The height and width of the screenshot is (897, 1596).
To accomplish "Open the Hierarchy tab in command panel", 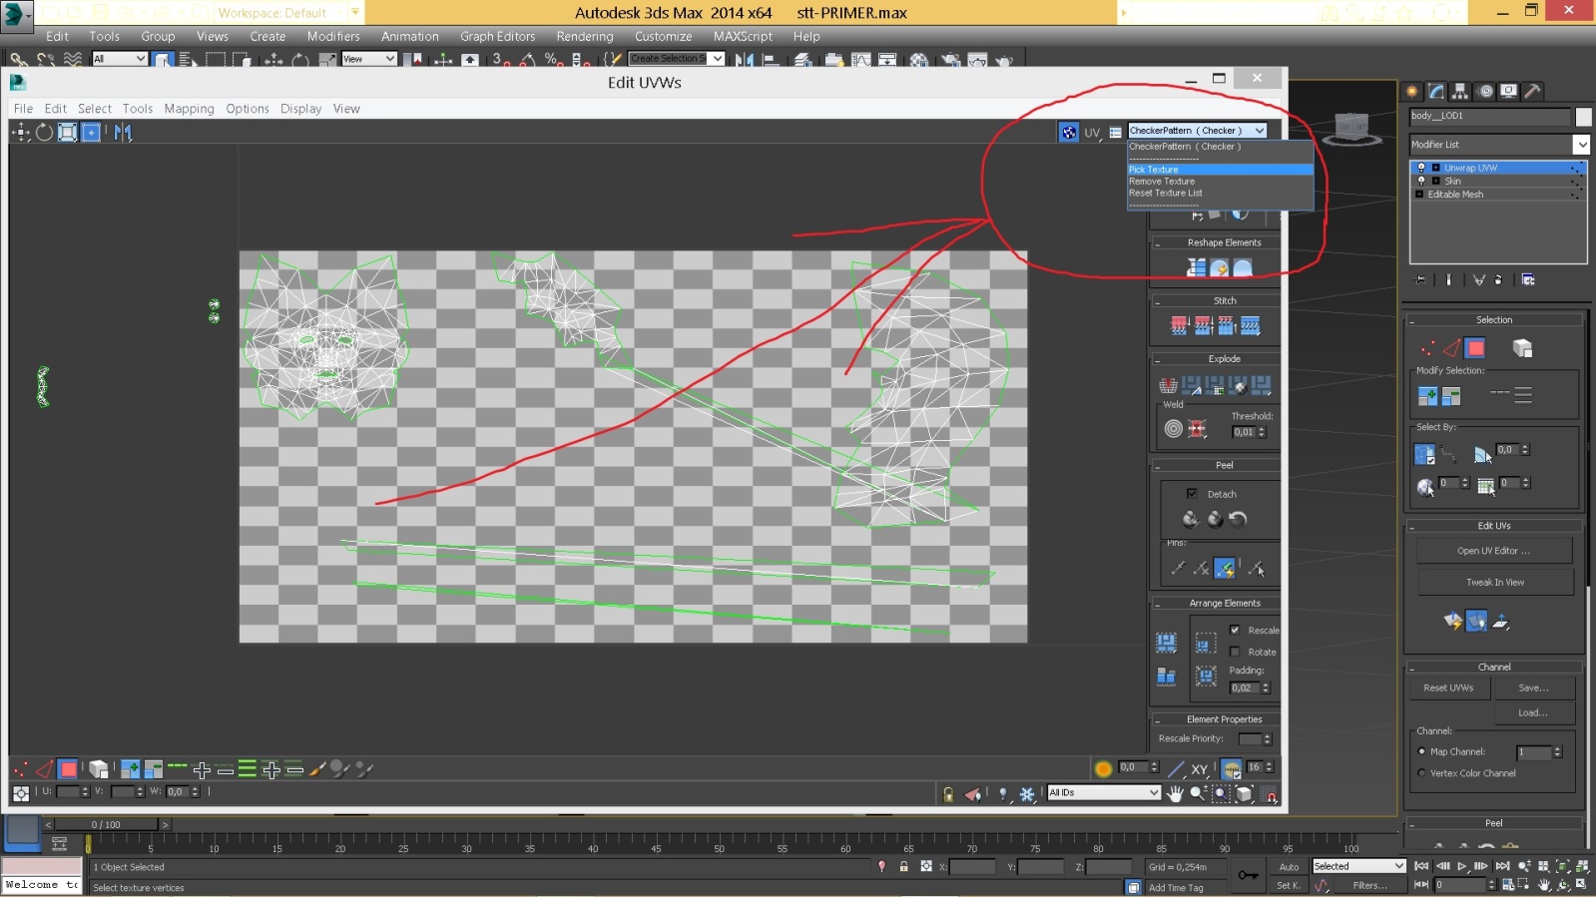I will click(1460, 91).
